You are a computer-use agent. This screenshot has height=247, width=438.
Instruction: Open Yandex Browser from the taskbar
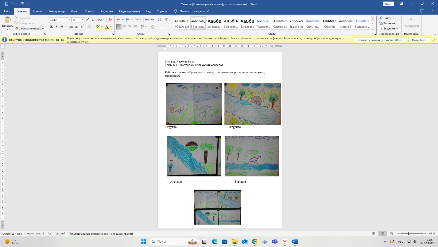(285, 241)
